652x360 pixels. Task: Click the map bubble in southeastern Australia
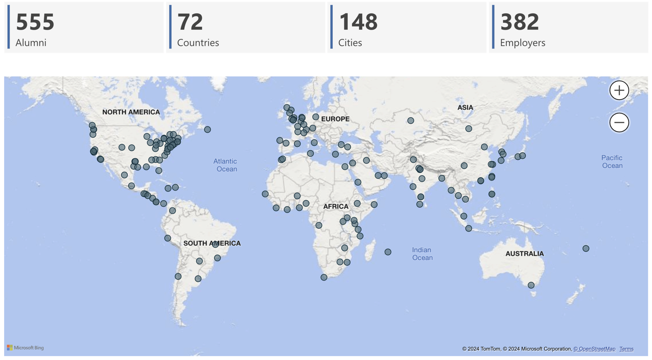(x=531, y=285)
